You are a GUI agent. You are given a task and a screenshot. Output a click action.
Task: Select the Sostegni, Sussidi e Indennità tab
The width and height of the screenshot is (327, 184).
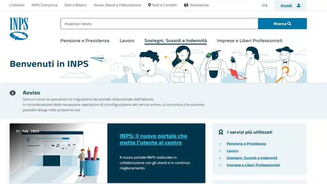click(175, 41)
